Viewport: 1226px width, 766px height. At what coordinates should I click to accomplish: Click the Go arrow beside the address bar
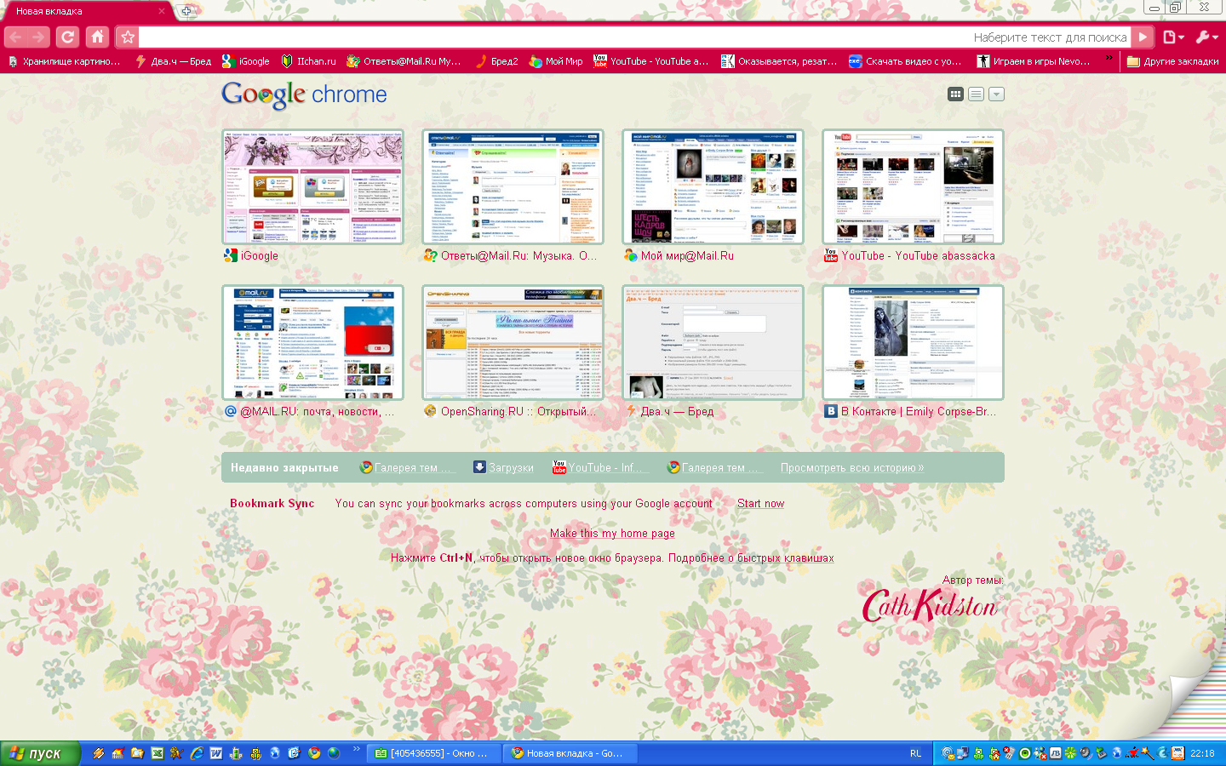coord(1143,37)
